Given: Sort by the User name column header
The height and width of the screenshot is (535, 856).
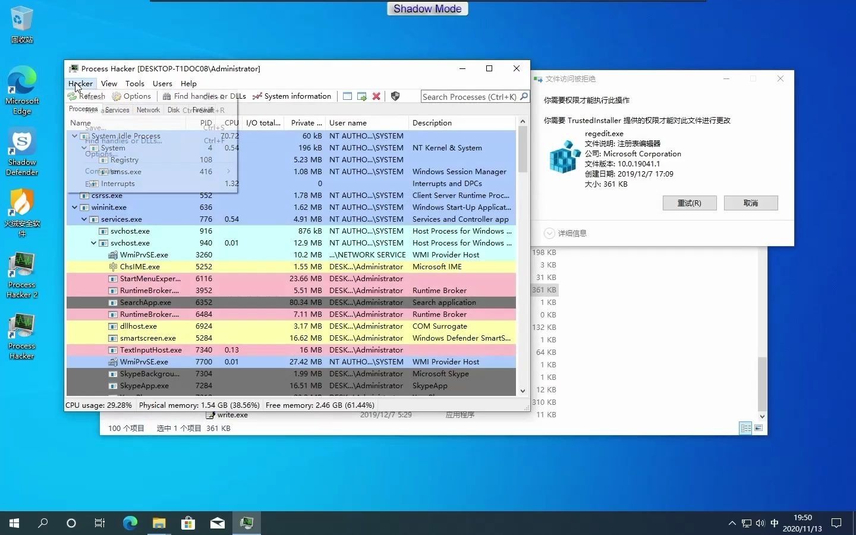Looking at the screenshot, I should 367,123.
